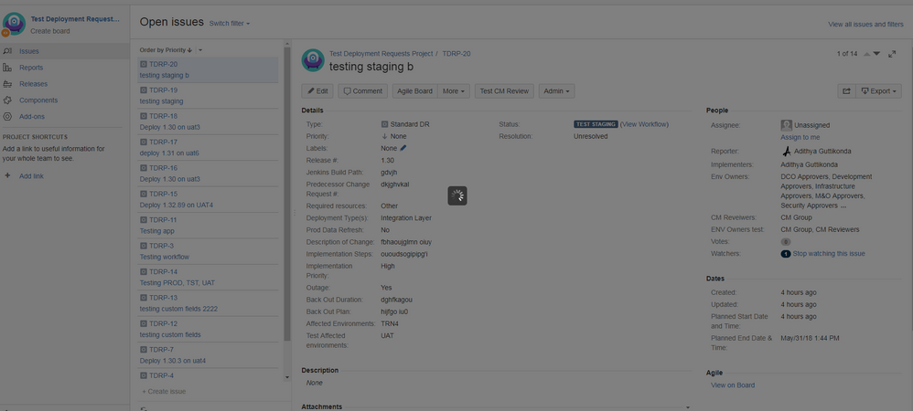Click the Releases ship icon in sidebar
Screen dimensions: 913x411
click(7, 84)
